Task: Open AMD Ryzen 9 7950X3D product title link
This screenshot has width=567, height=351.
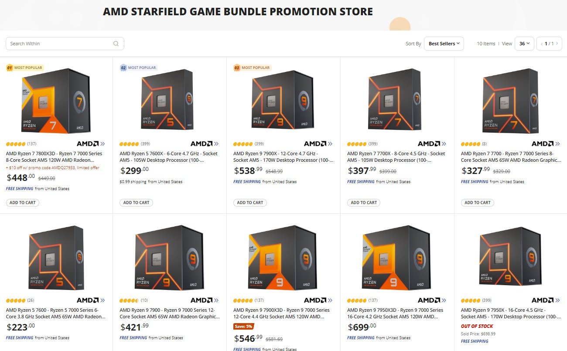Action: [x=396, y=314]
